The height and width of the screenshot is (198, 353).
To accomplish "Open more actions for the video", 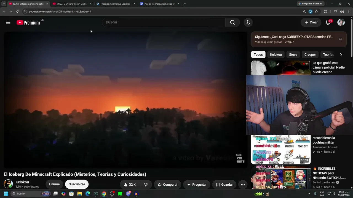I will [x=243, y=185].
